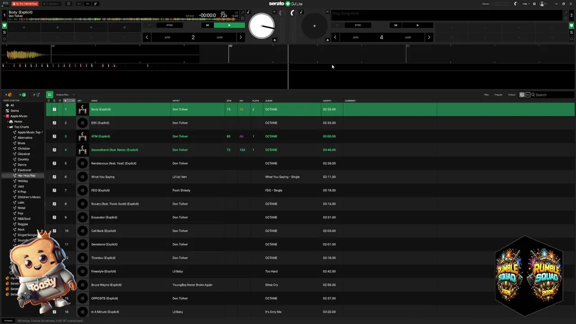Open the Analyze Files dropdown

click(65, 95)
